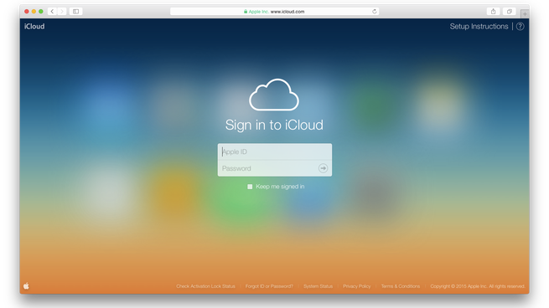Click the cloud logo above sign in
This screenshot has height=308, width=549.
(274, 95)
